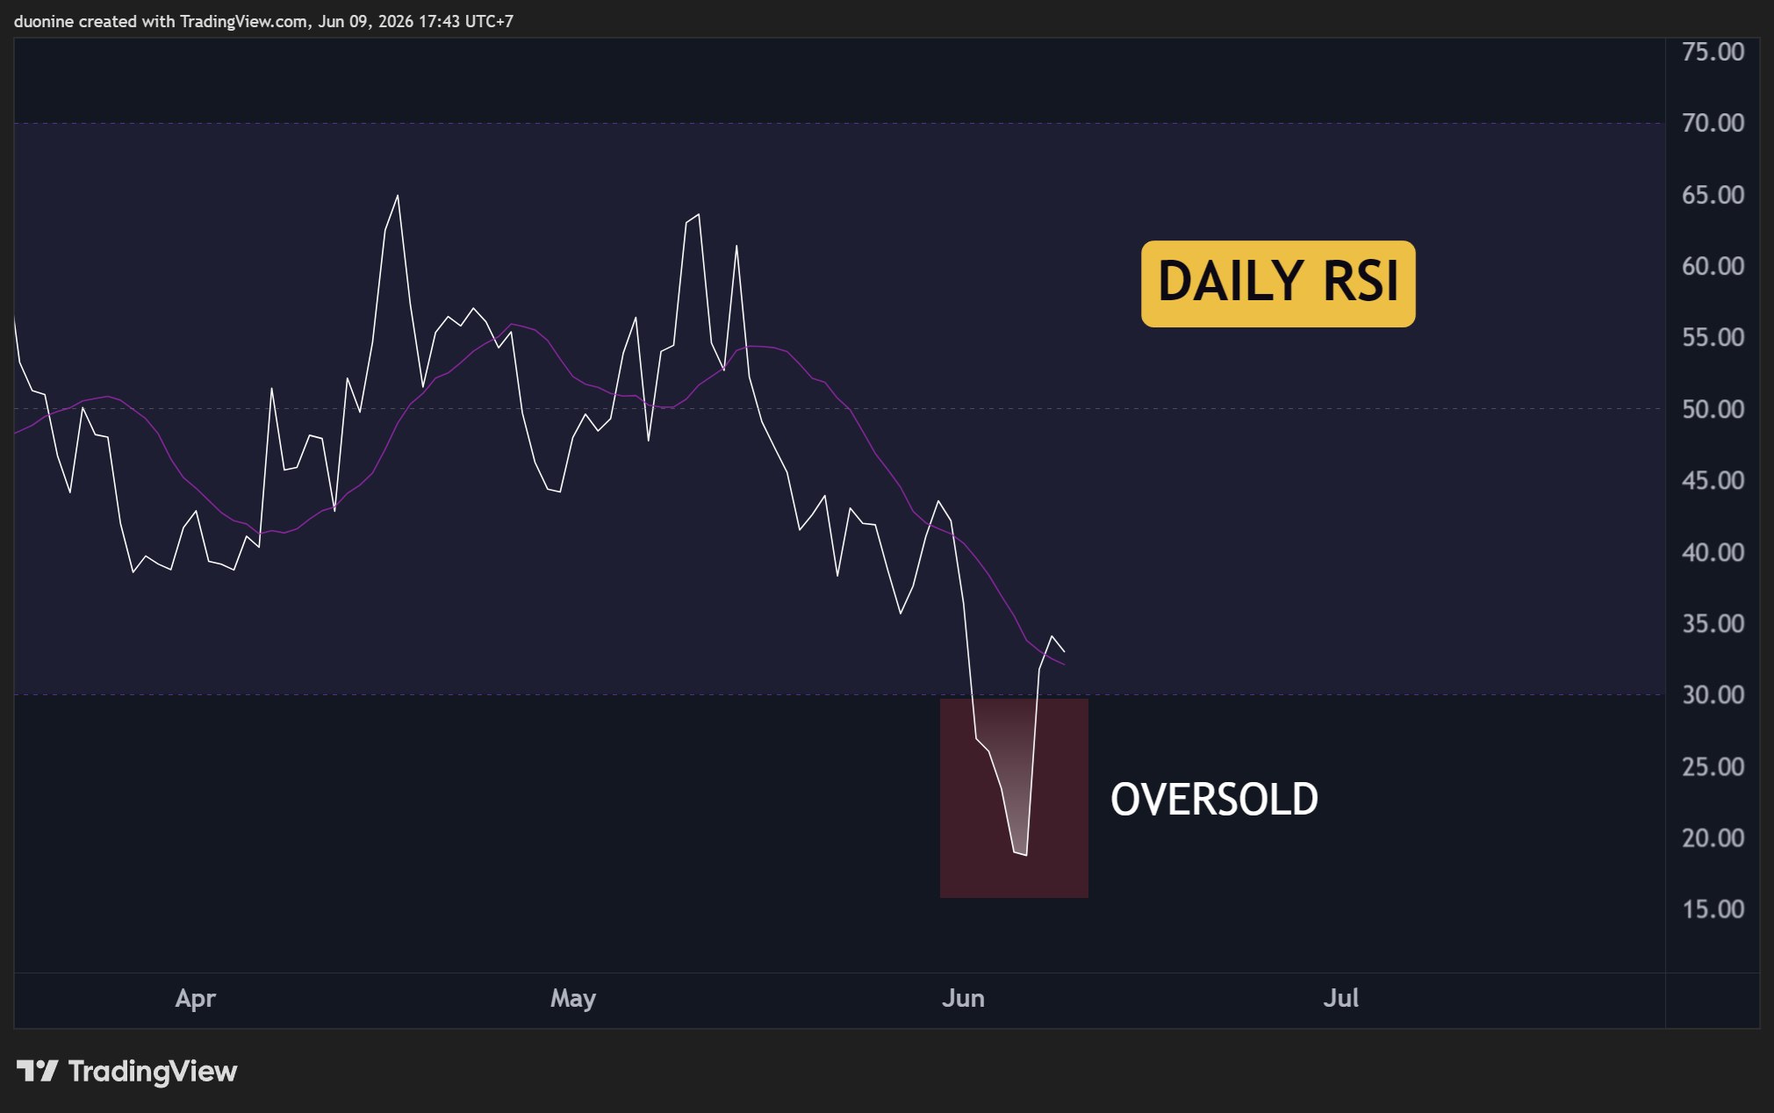Click the 70.00 price axis label
1774x1113 pixels.
tap(1713, 123)
